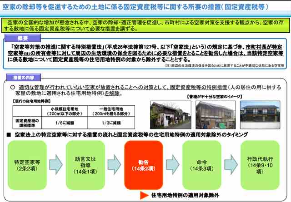Image resolution: width=291 pixels, height=202 pixels.
Task: Click the arrow between 命令 and 行政代執行
Action: pyautogui.click(x=231, y=163)
